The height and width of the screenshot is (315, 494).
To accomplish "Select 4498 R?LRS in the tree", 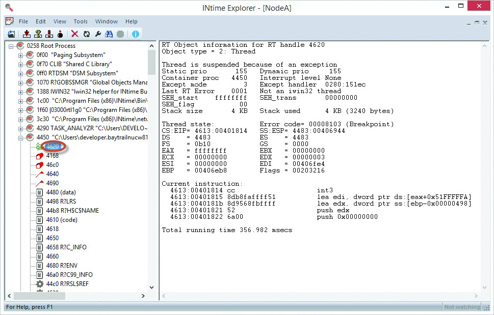I will (x=61, y=201).
